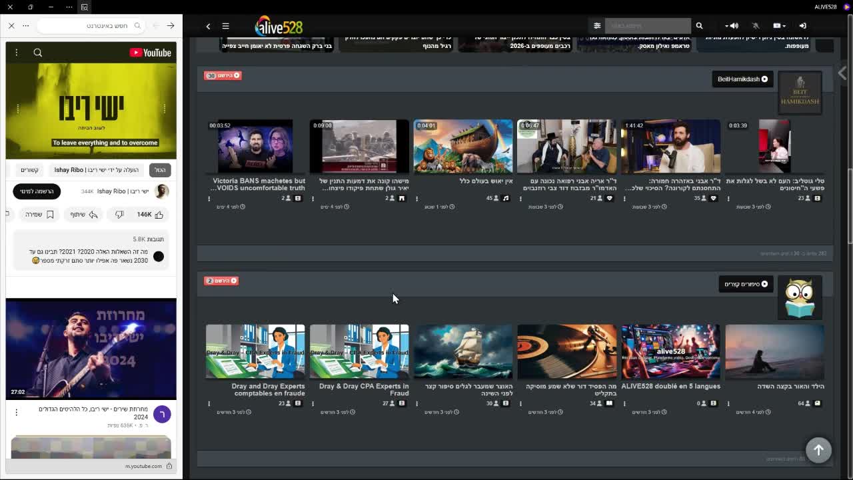The height and width of the screenshot is (480, 853).
Task: Expand the volume dropdown in header
Action: [x=731, y=26]
